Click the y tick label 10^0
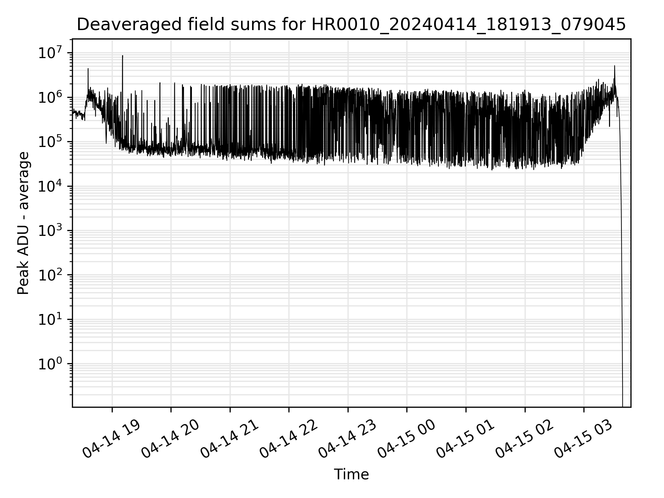 coord(50,363)
